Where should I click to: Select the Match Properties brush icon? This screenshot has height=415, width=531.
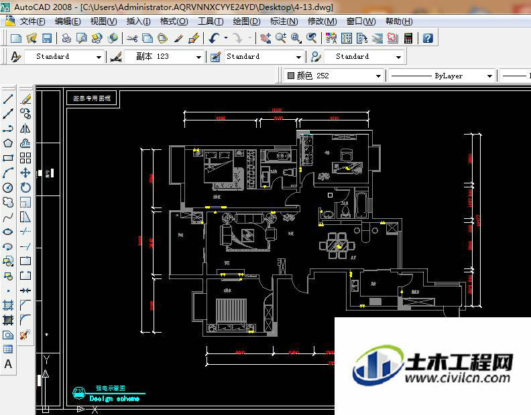[x=178, y=38]
